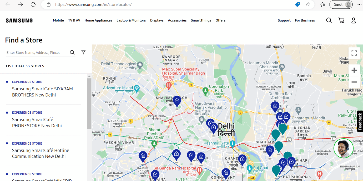
Task: Open the Support link
Action: (284, 20)
